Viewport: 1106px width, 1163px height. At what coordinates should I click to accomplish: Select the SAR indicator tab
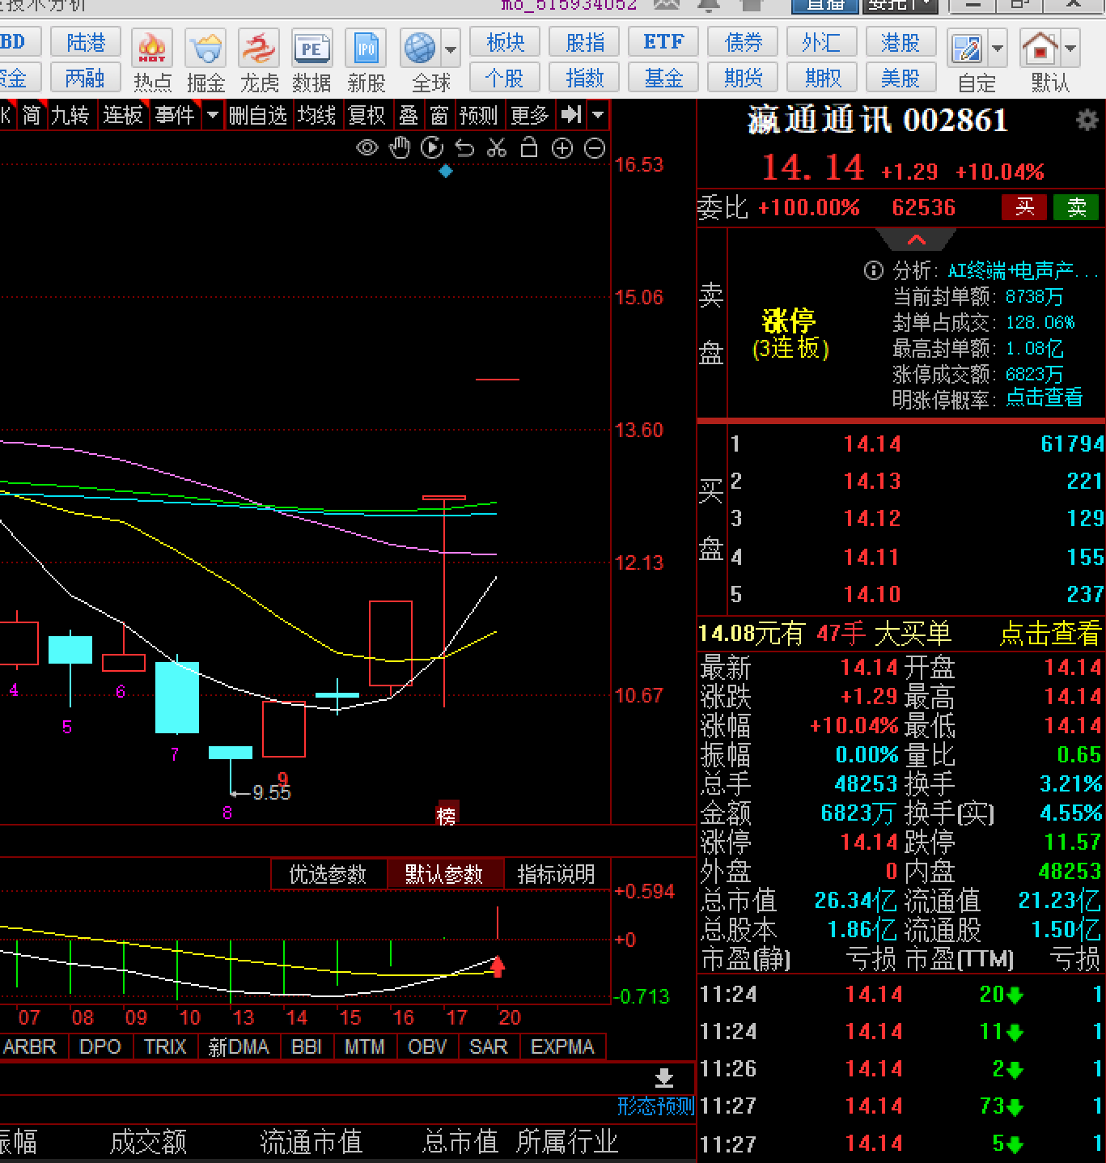pos(488,1046)
